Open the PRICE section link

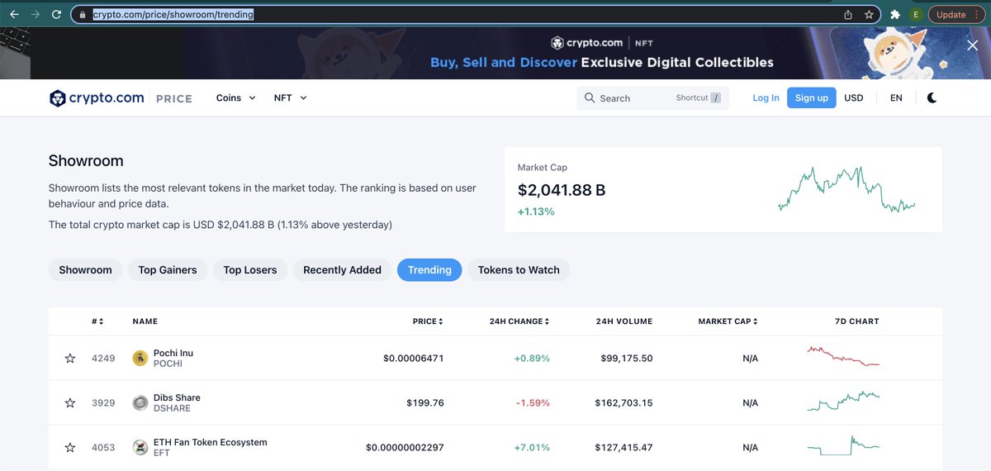[174, 98]
